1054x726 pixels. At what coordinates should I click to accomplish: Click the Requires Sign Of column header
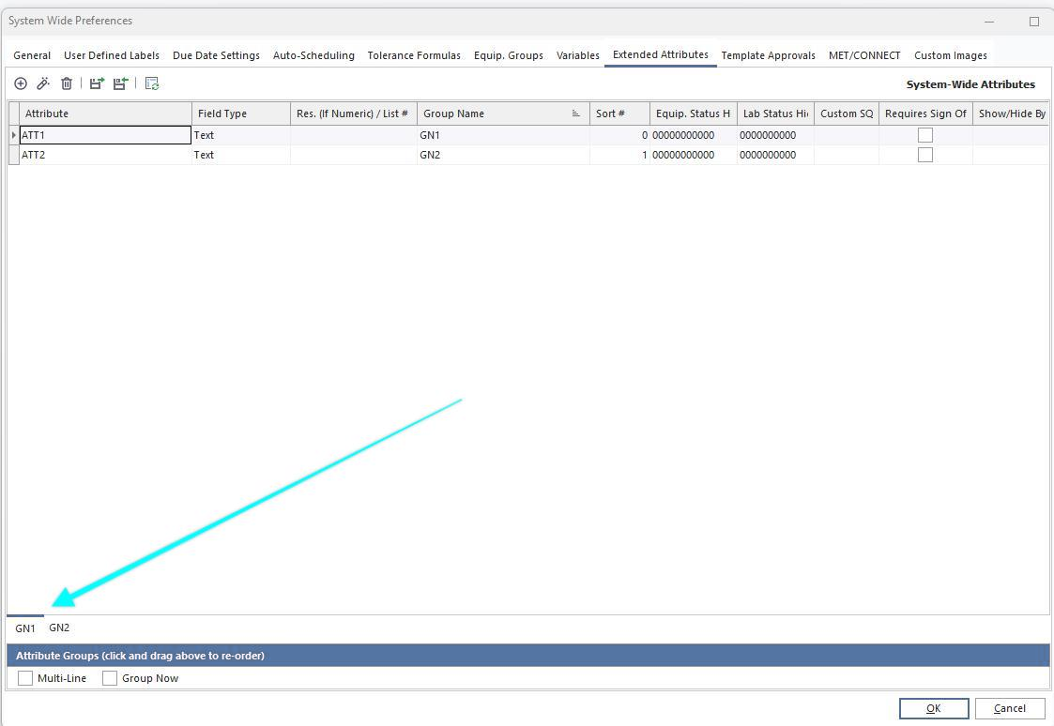925,113
